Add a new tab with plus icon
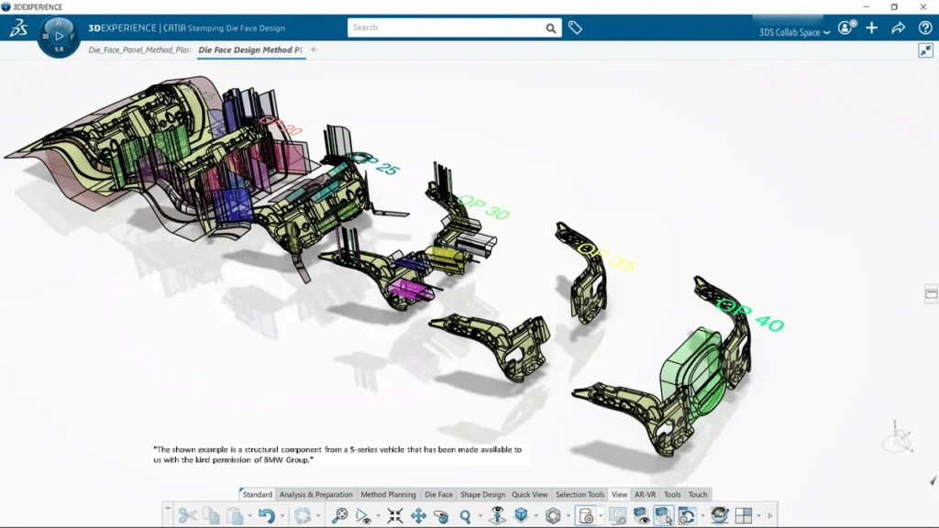The height and width of the screenshot is (528, 939). 314,49
